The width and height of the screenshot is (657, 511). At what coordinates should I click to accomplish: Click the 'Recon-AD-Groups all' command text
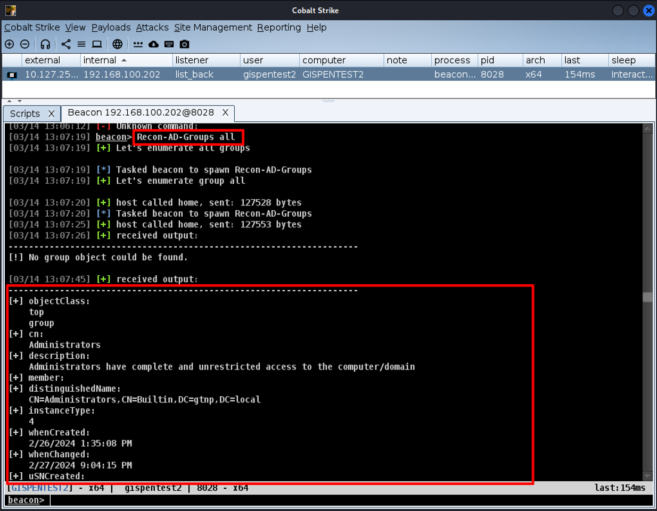186,137
